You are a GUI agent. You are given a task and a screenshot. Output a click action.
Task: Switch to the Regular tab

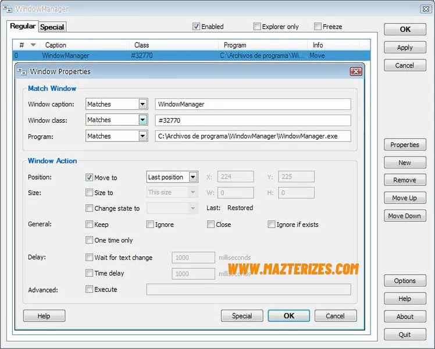(x=23, y=26)
